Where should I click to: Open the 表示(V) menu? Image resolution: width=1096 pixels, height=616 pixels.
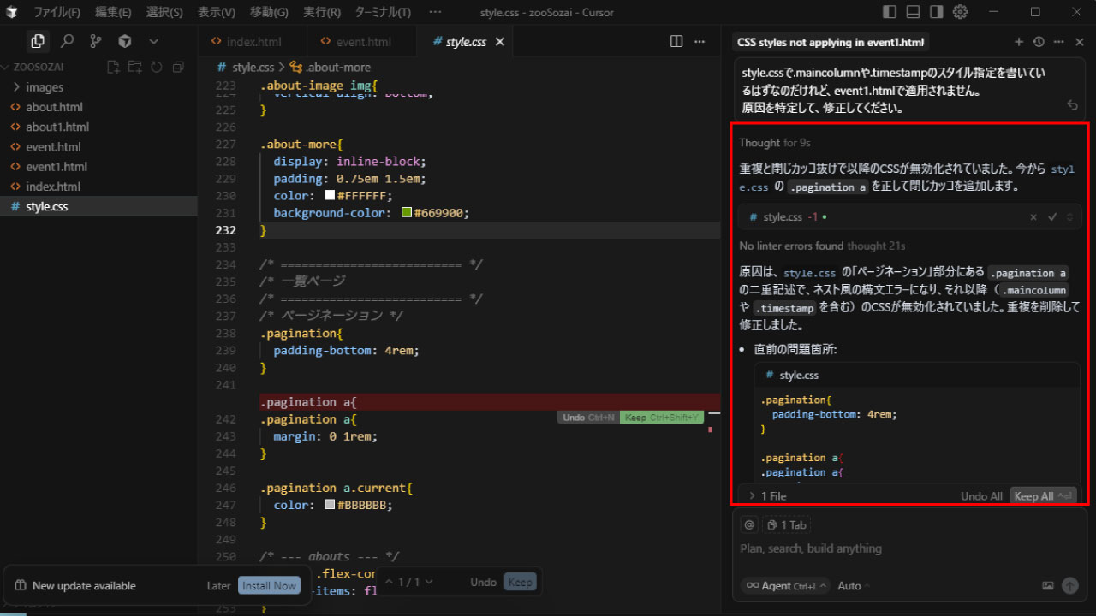(216, 12)
